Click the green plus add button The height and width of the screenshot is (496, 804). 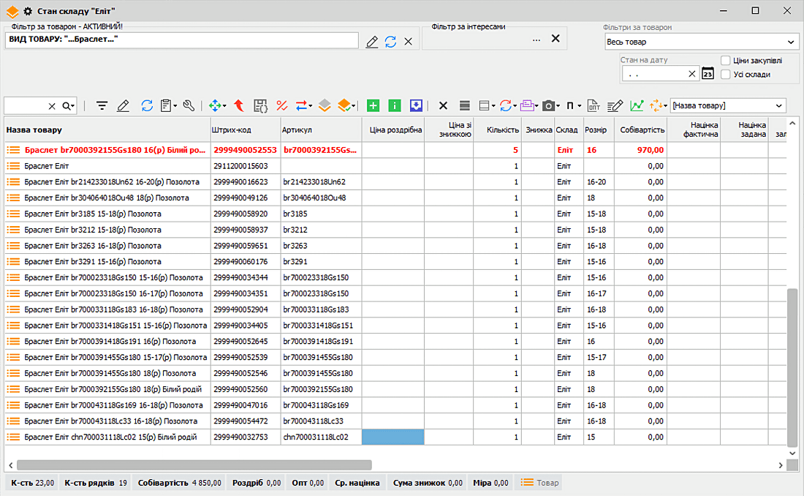(373, 106)
